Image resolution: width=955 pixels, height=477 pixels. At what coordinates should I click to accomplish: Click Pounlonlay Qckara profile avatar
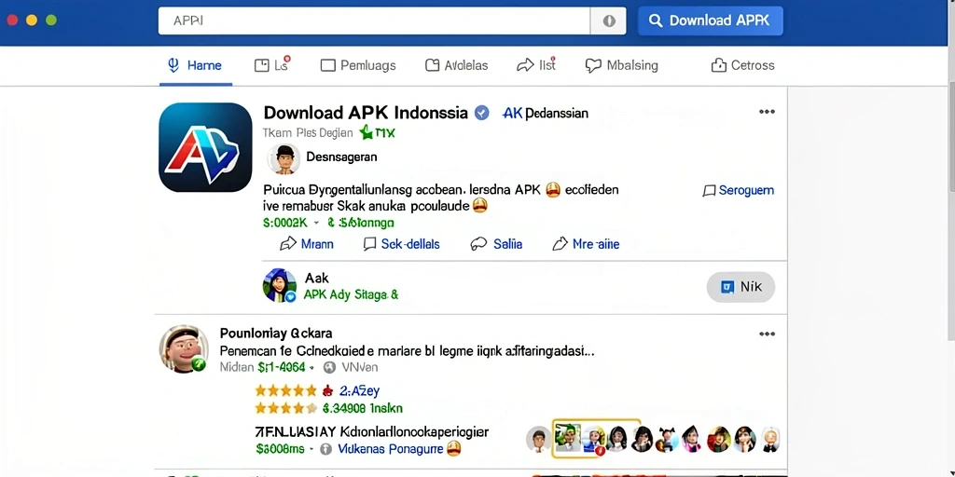(184, 348)
